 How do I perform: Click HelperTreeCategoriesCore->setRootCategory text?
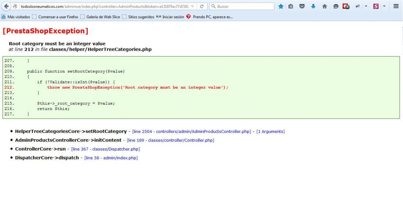click(x=71, y=131)
